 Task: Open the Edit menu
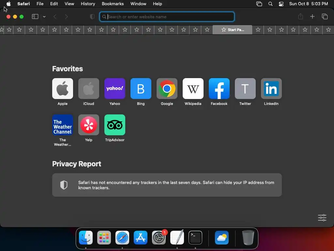54,4
